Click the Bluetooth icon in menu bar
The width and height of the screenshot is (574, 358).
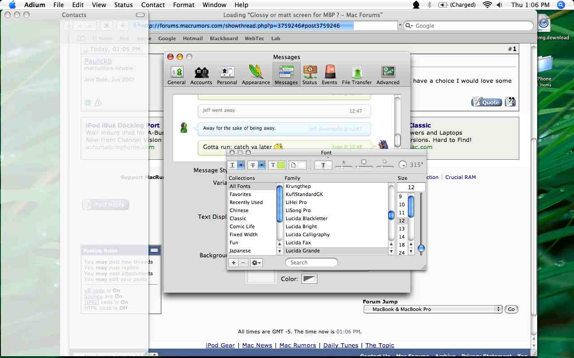pyautogui.click(x=429, y=5)
